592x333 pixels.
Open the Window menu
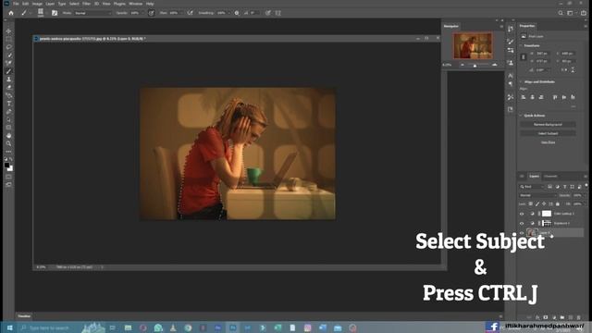pyautogui.click(x=136, y=4)
